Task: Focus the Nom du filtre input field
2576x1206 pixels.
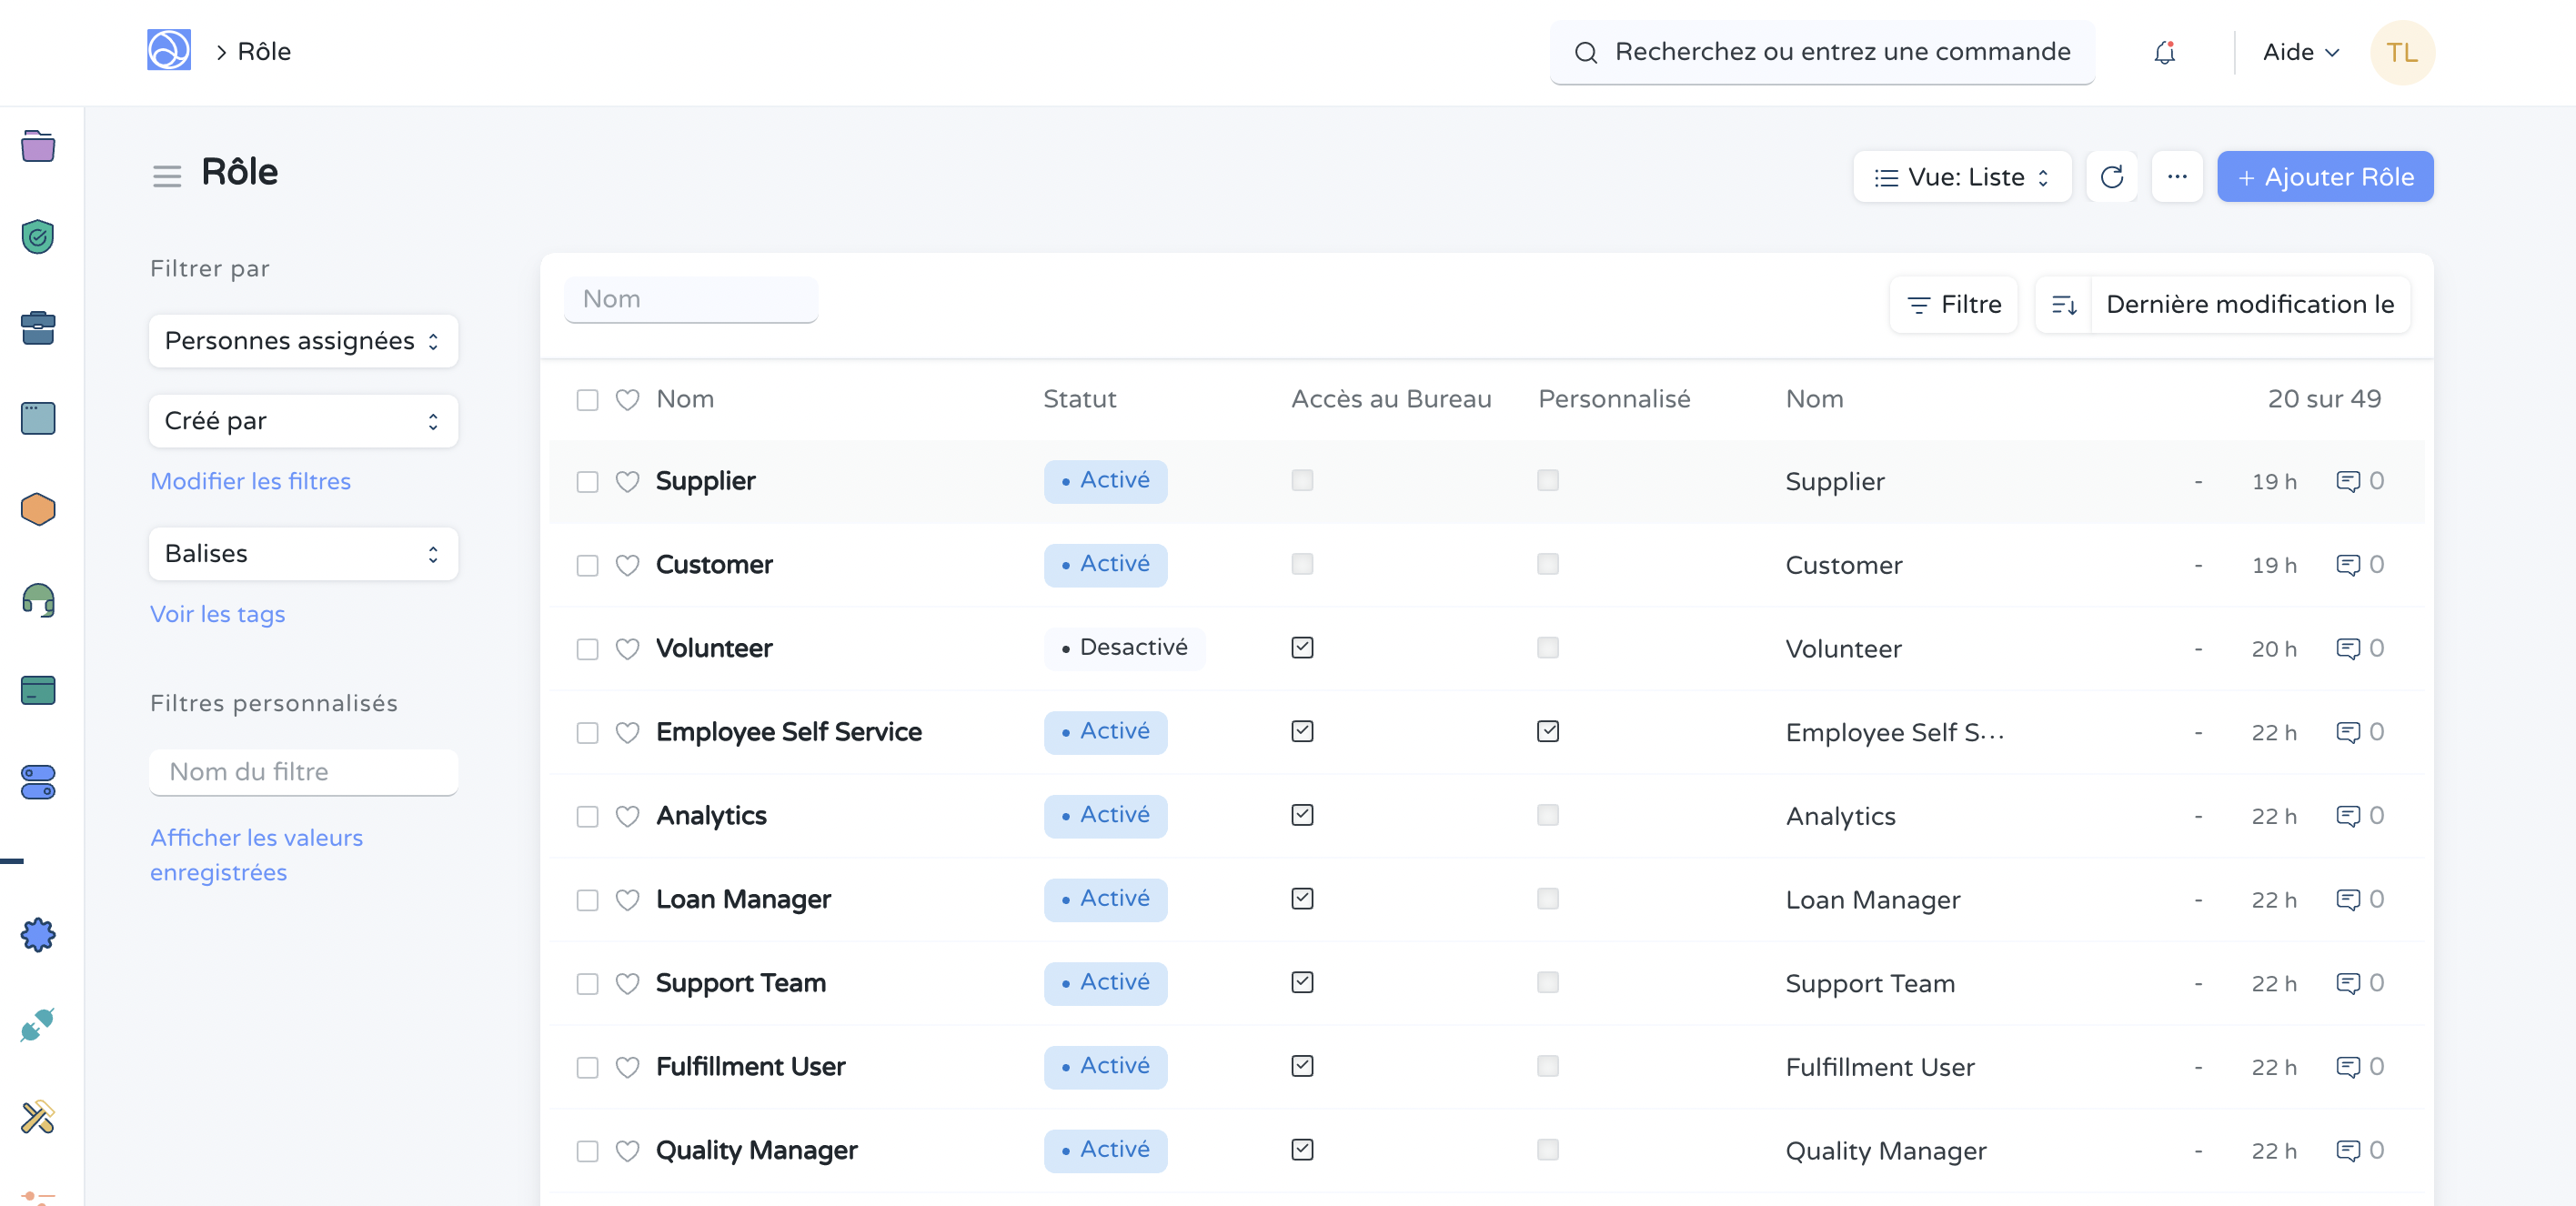Action: (303, 772)
